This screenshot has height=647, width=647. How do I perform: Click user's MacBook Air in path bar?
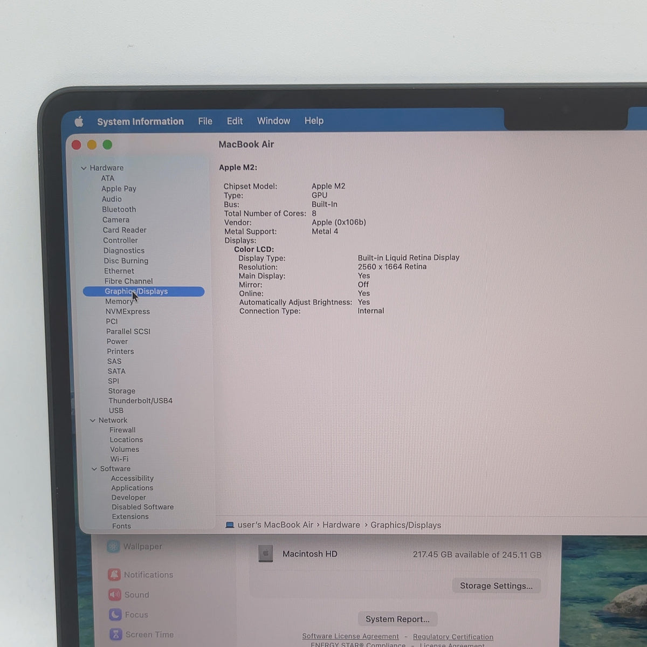pos(276,525)
